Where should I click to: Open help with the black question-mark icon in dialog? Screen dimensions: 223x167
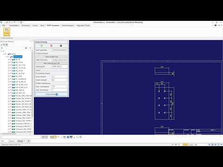click(61, 45)
